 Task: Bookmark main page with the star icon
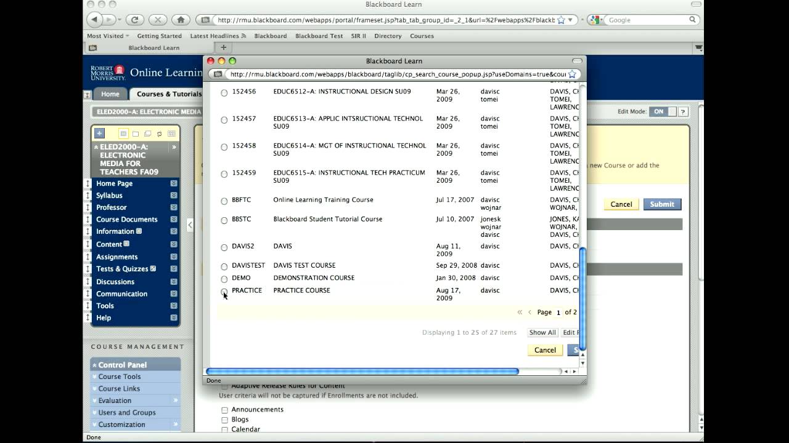(x=561, y=20)
